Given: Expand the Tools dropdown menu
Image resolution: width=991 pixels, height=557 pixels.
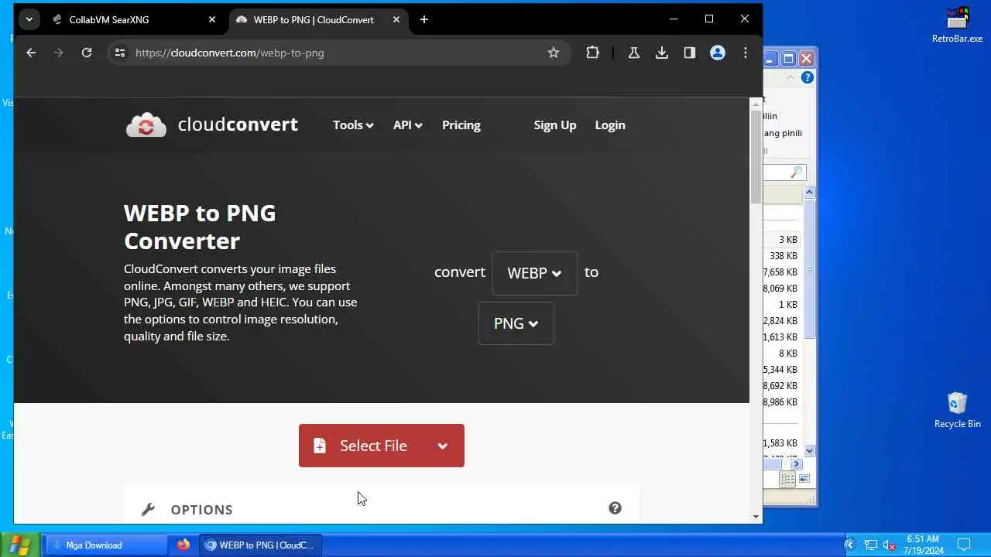Looking at the screenshot, I should (353, 125).
